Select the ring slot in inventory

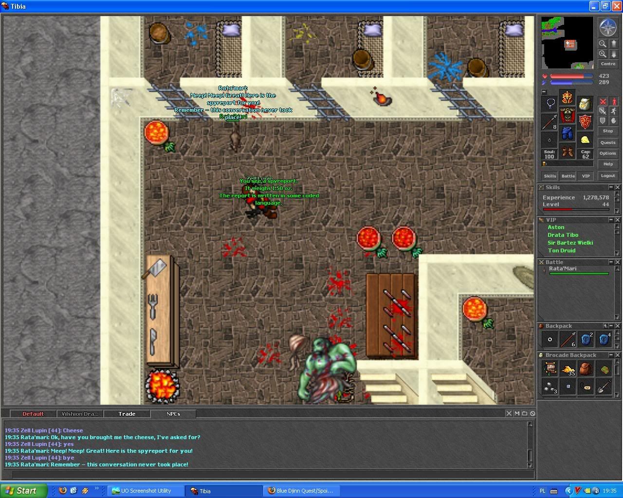pos(550,140)
